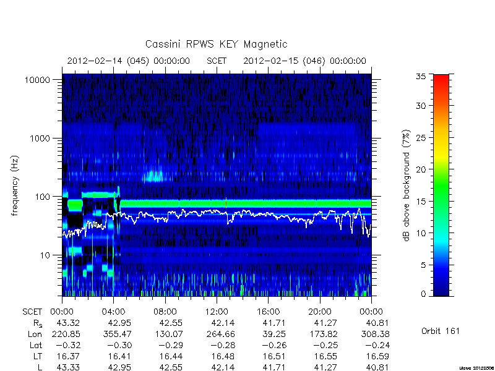
Task: Click the "Lon" row label
Action: click(35, 334)
